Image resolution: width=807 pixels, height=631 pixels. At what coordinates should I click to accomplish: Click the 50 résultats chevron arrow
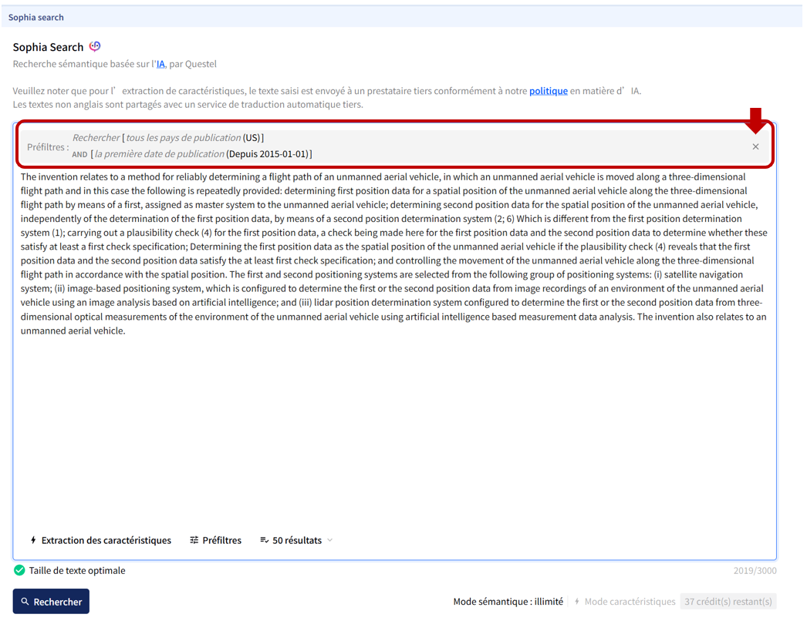click(x=330, y=540)
